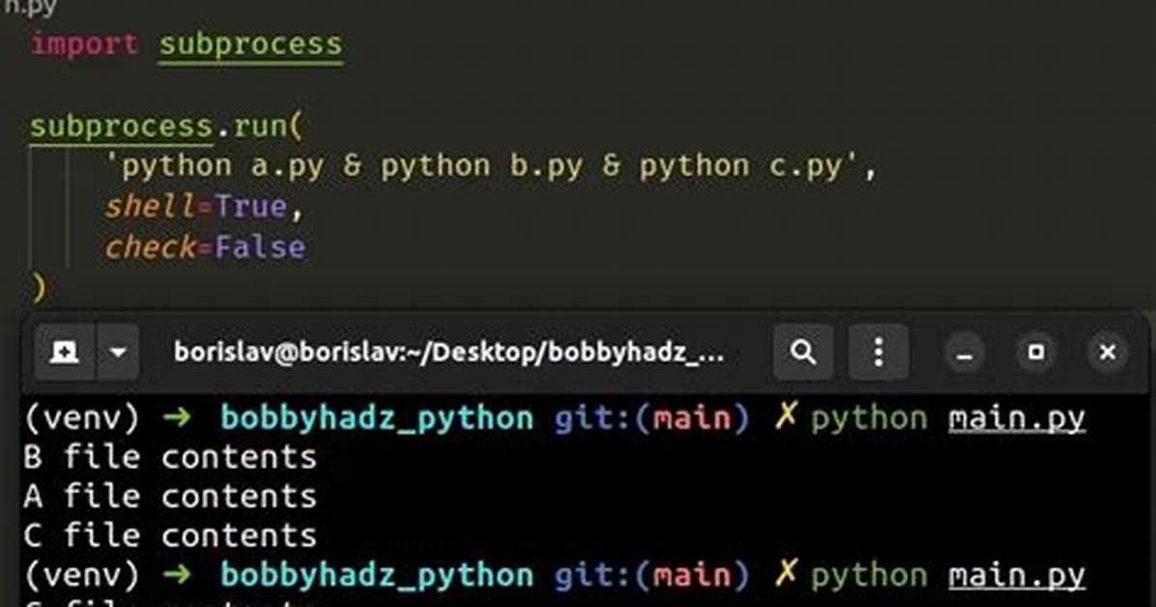Click 'subprocess' on the import line

coord(250,45)
